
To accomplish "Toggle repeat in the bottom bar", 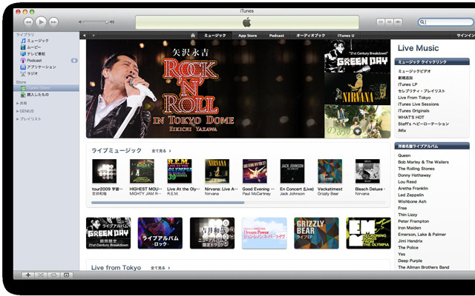I will click(53, 275).
